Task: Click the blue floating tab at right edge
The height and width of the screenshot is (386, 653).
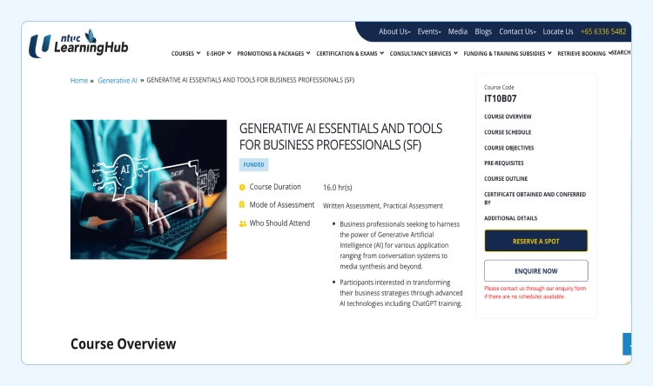Action: [x=627, y=344]
